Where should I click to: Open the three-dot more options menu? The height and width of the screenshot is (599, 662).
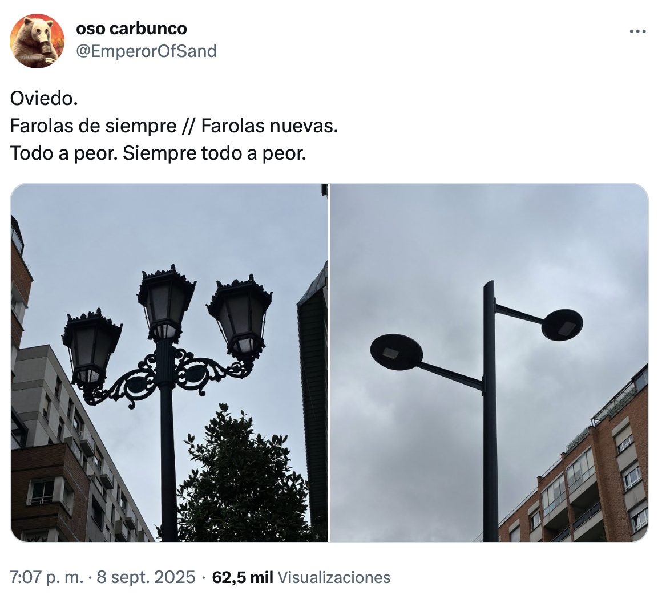[637, 31]
